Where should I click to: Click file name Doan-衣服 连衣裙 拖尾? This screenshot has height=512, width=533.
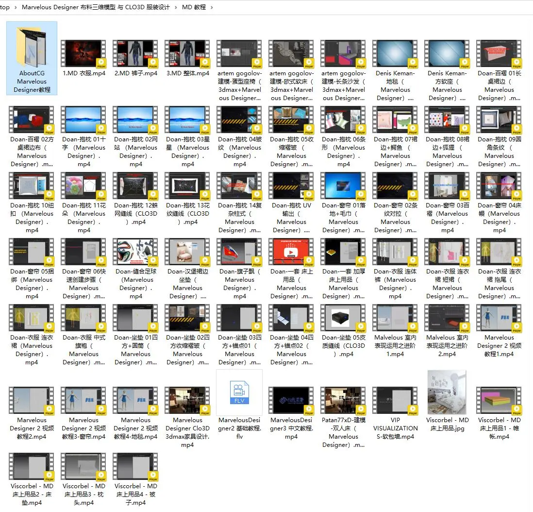499,284
